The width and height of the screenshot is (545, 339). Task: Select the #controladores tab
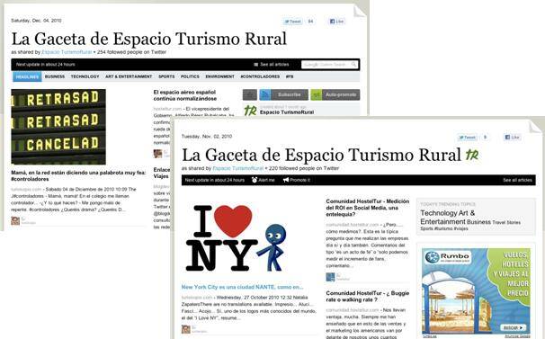(260, 76)
